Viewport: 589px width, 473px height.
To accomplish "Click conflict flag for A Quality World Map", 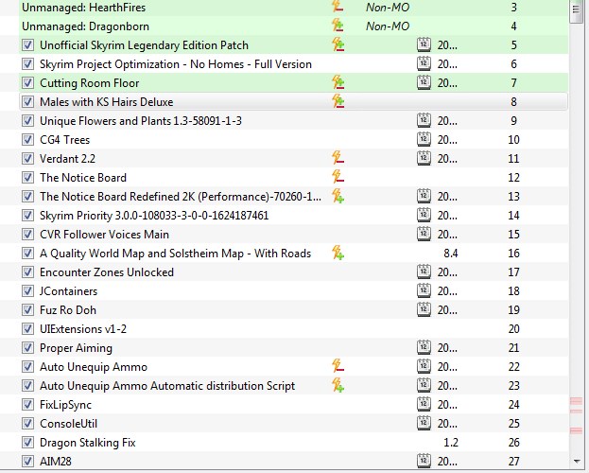I will (x=338, y=253).
